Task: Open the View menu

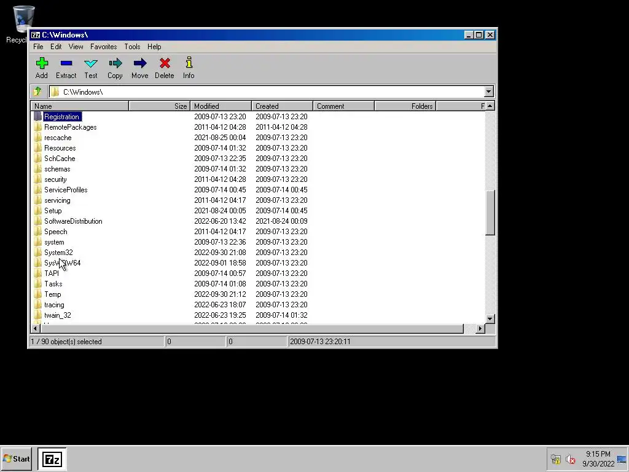Action: tap(76, 47)
